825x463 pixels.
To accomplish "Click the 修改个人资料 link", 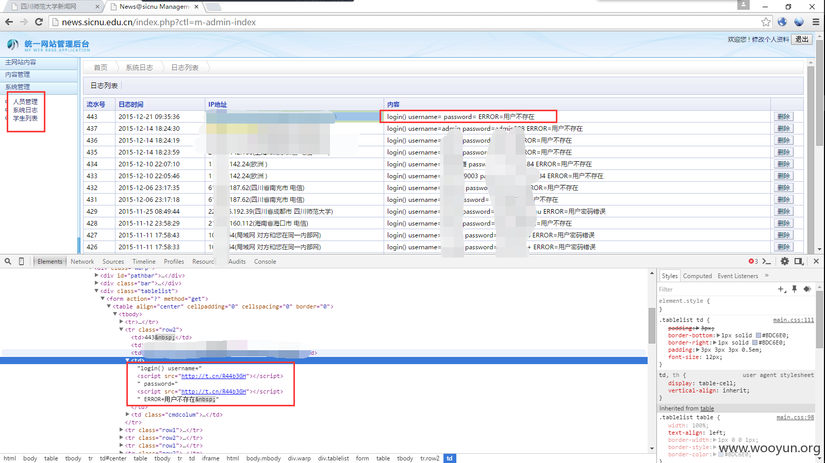I will point(770,40).
